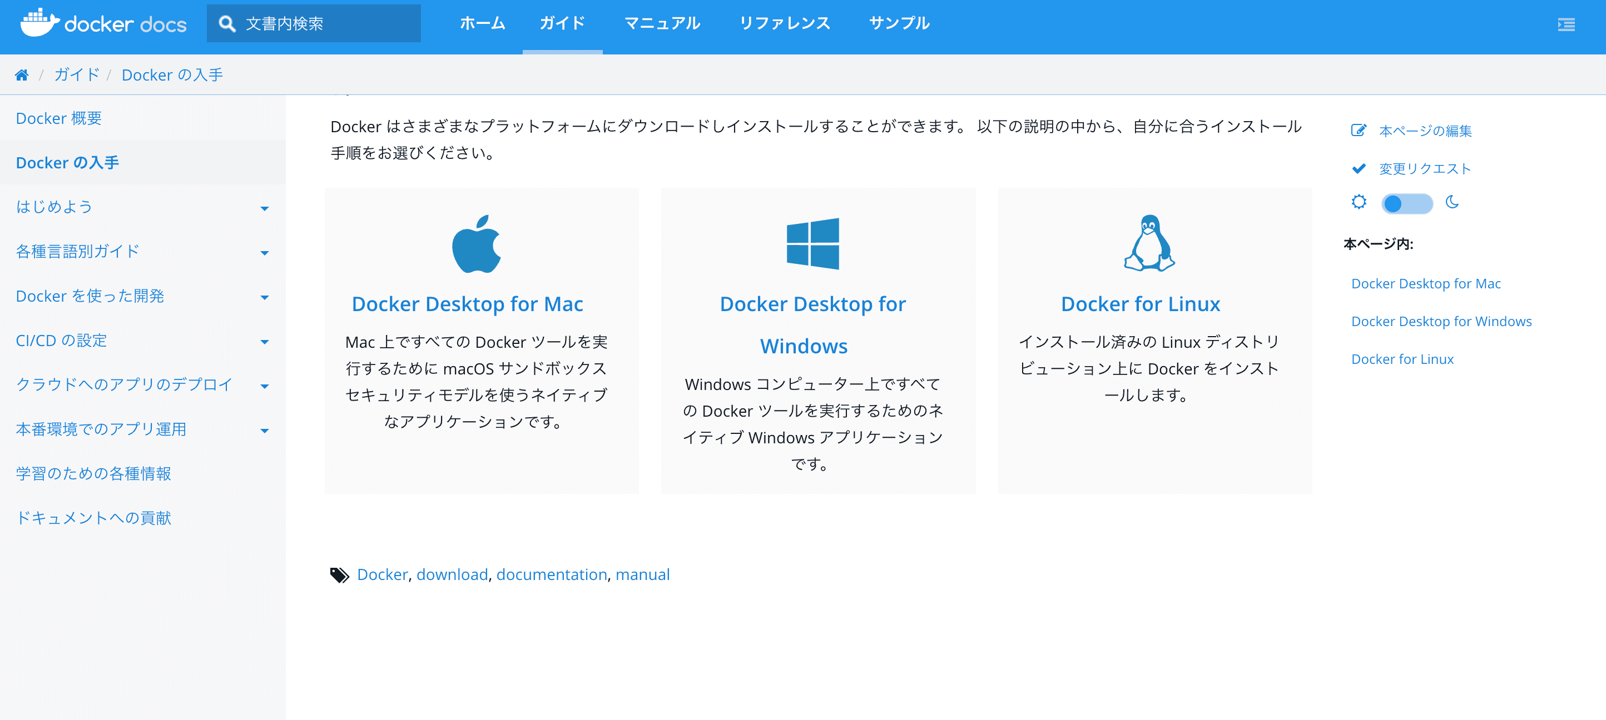The image size is (1606, 720).
Task: Jump to Docker for Linux in page contents
Action: coord(1402,359)
